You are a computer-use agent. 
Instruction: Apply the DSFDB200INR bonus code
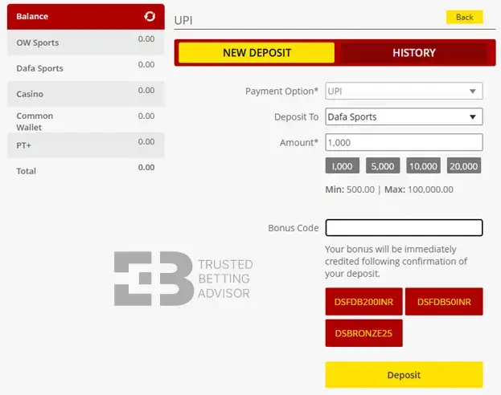[364, 302]
